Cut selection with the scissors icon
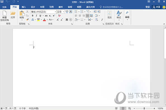This screenshot has height=110, width=166. pyautogui.click(x=27, y=12)
